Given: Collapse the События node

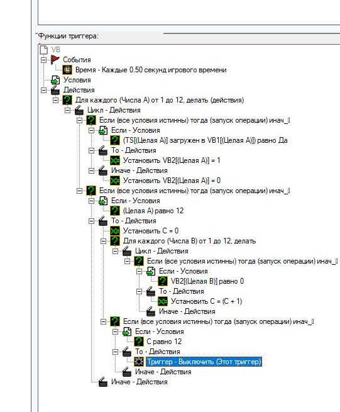Looking at the screenshot, I should click(x=43, y=60).
